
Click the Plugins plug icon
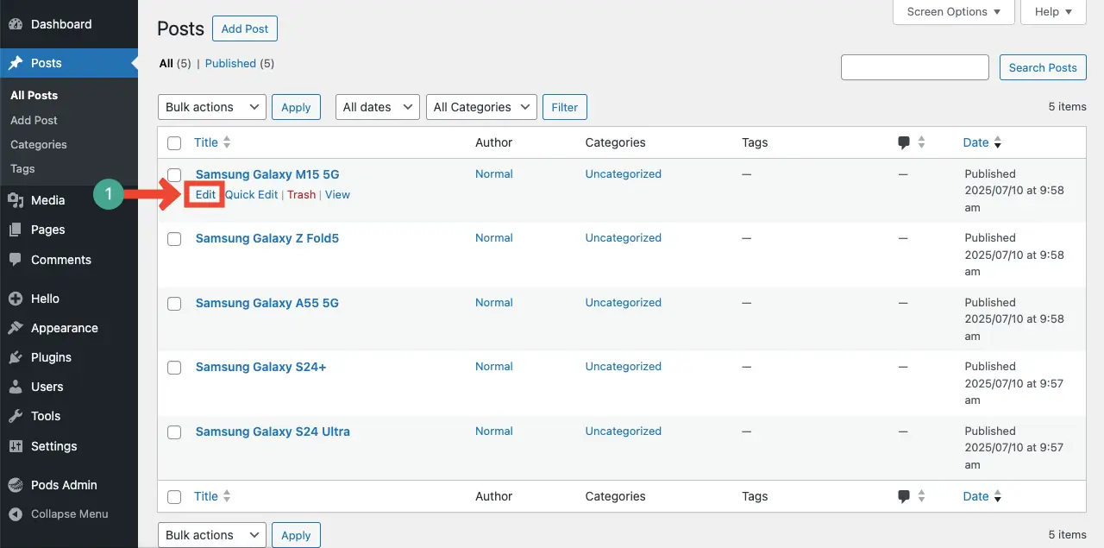click(16, 357)
